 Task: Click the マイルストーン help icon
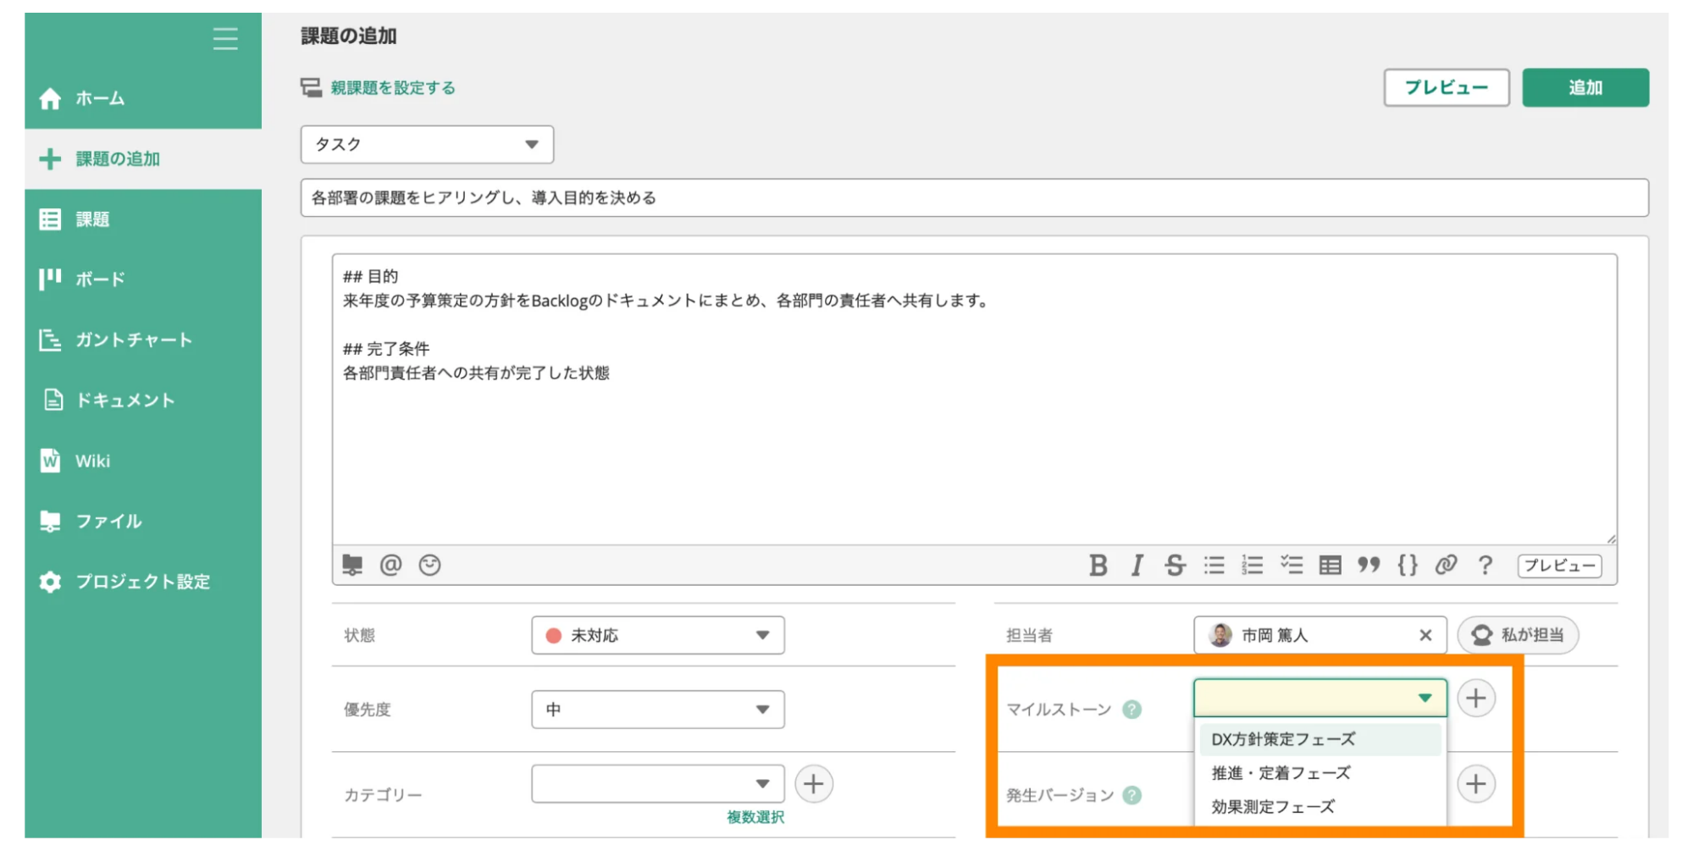[1131, 710]
